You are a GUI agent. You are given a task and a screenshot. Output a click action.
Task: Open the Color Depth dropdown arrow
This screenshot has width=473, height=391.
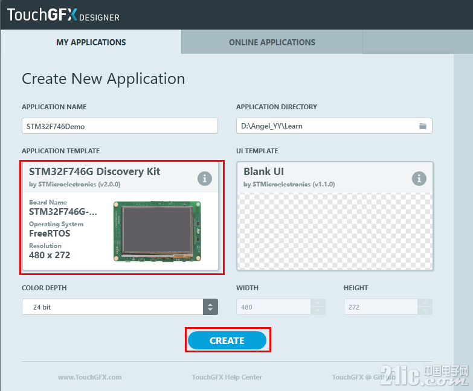[210, 307]
